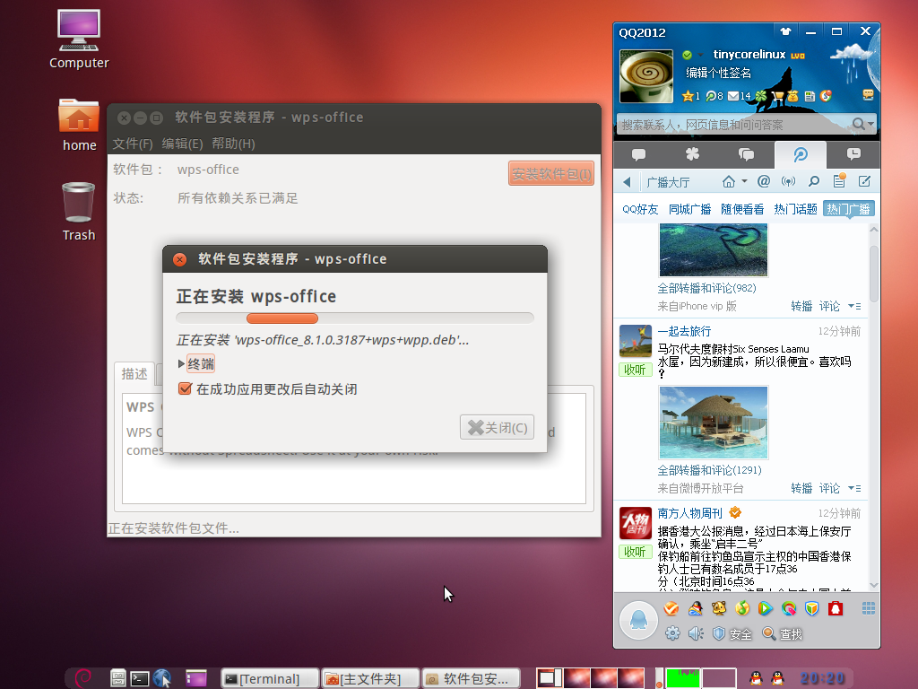Screen dimensions: 918x689
Task: Click the microblog search magnifier icon
Action: click(x=814, y=181)
